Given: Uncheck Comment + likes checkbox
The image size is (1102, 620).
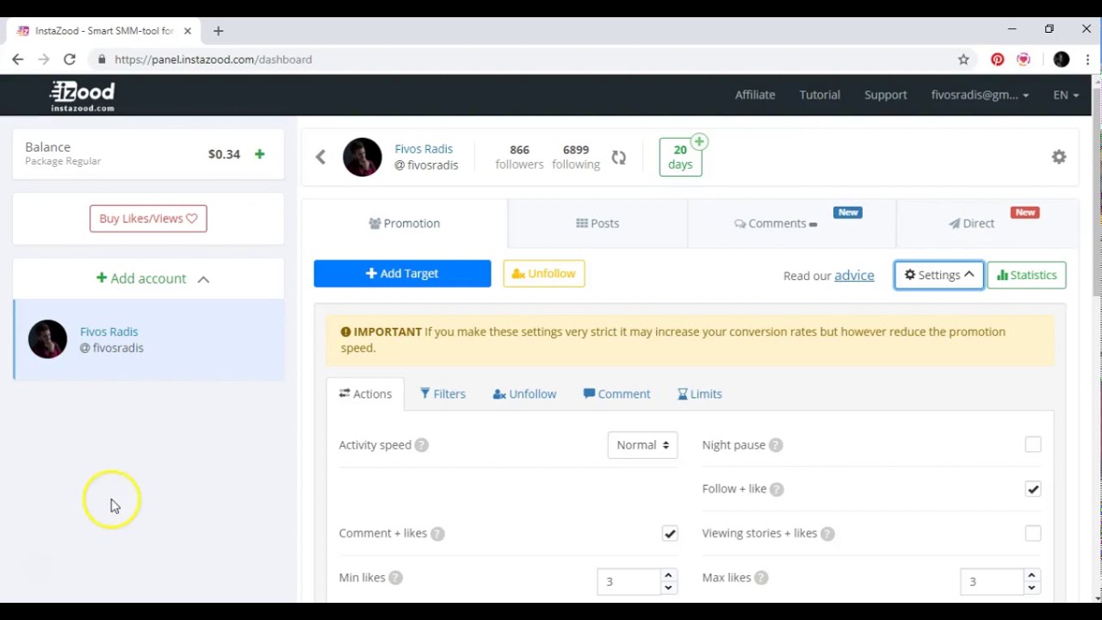Looking at the screenshot, I should click(x=670, y=533).
